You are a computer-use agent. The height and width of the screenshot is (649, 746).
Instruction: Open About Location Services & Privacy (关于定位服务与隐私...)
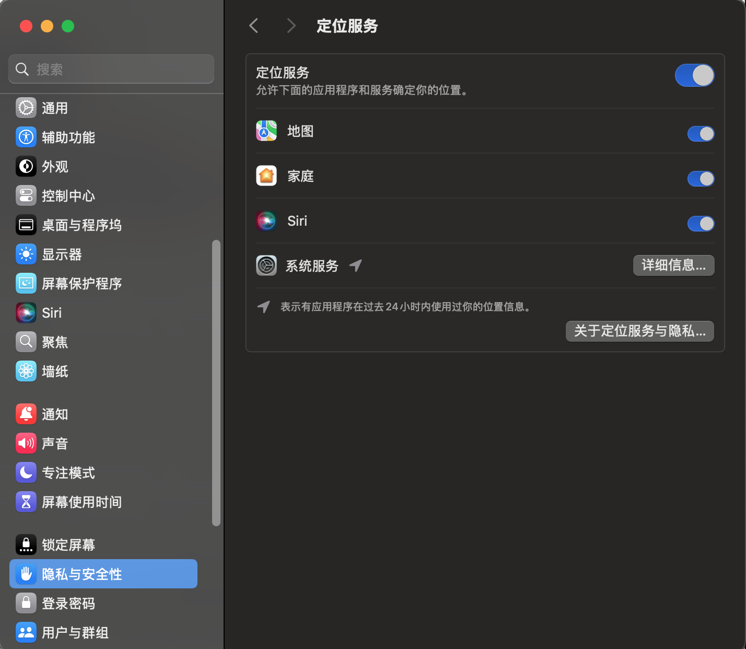pyautogui.click(x=639, y=331)
